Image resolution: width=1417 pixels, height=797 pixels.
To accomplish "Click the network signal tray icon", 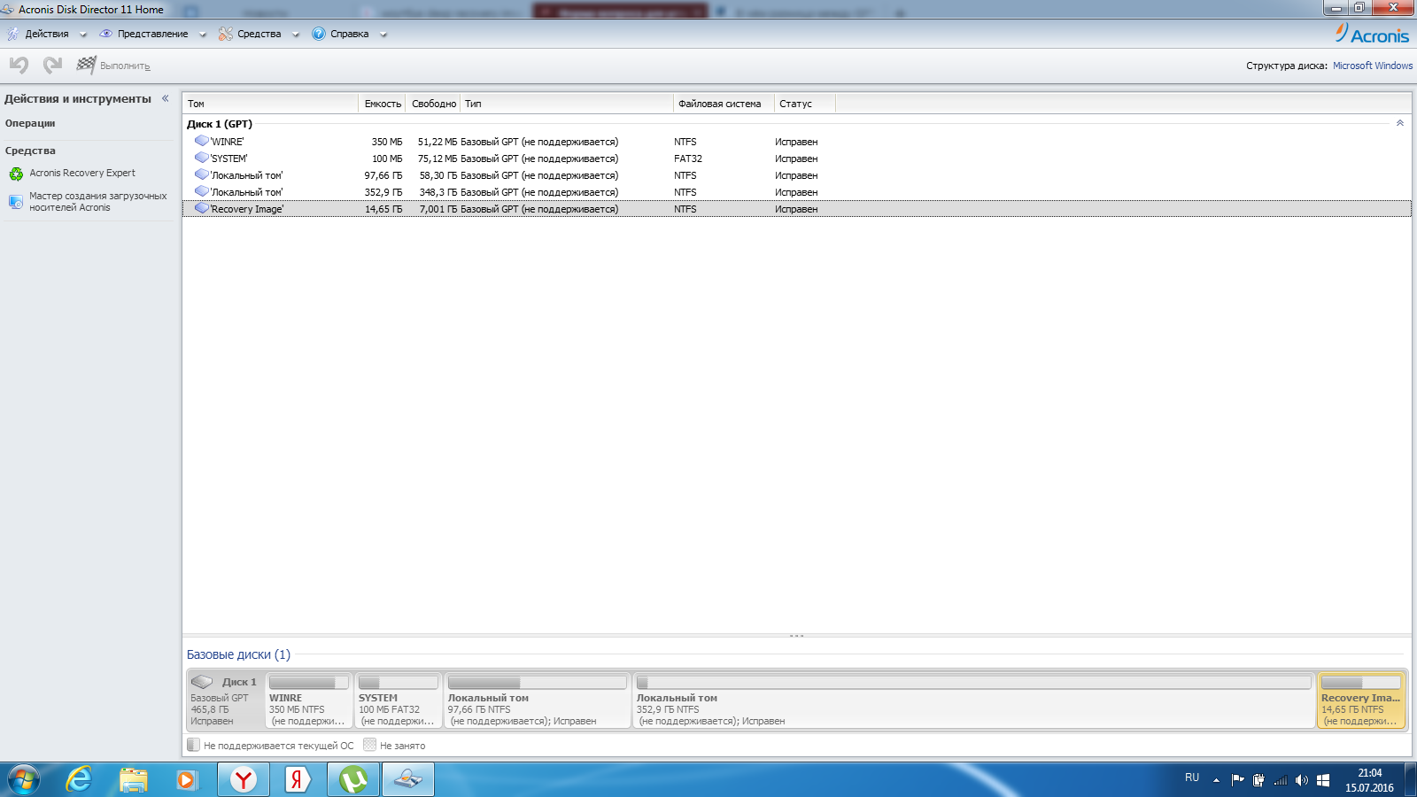I will click(x=1281, y=780).
